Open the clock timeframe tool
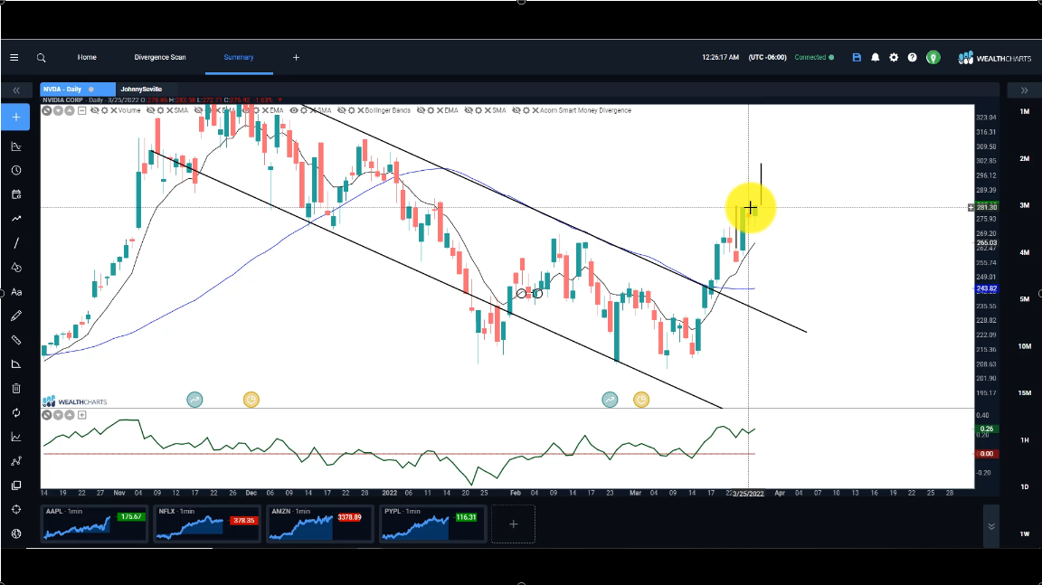Viewport: 1042px width, 585px height. pyautogui.click(x=16, y=171)
